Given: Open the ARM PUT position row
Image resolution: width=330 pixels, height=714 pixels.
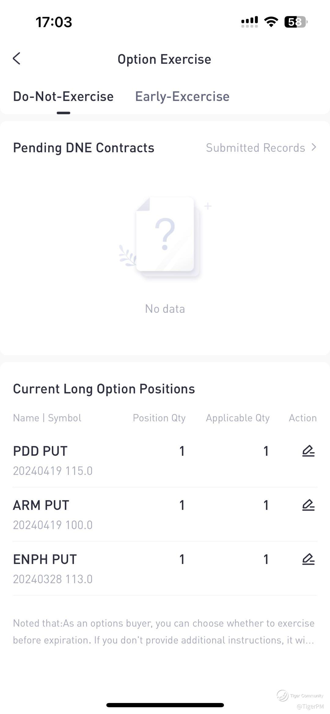Looking at the screenshot, I should [53, 514].
